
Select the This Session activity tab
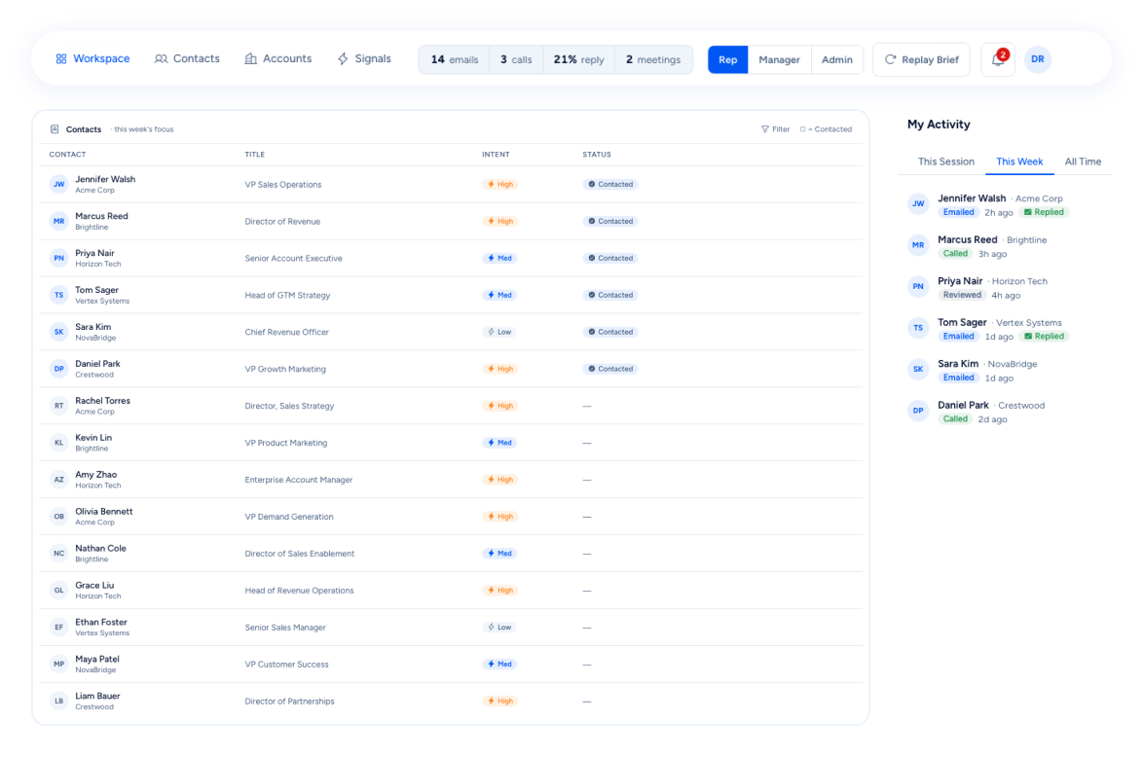pos(945,162)
